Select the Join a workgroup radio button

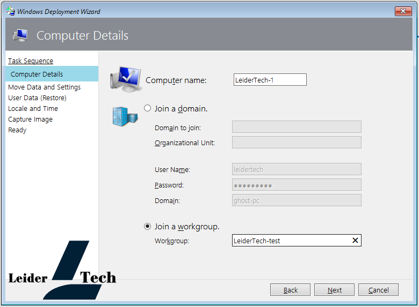(148, 227)
